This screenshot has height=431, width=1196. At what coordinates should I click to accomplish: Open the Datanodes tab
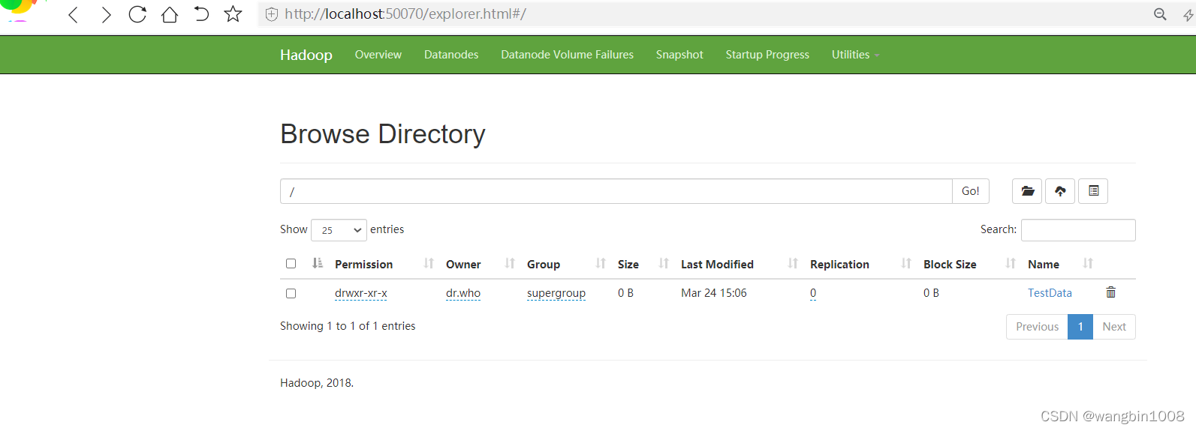(451, 55)
